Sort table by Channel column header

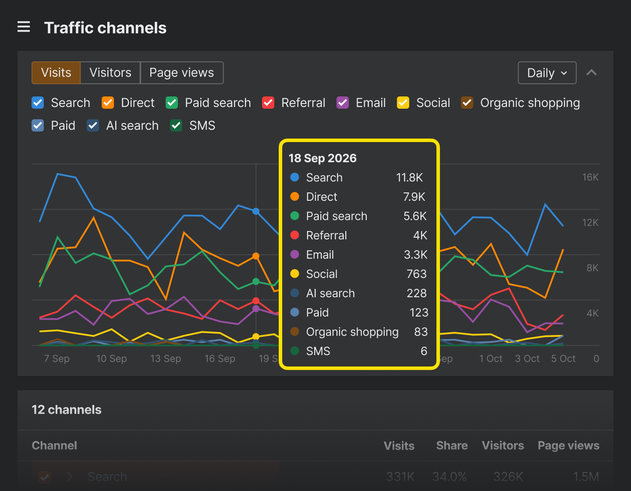pyautogui.click(x=54, y=445)
